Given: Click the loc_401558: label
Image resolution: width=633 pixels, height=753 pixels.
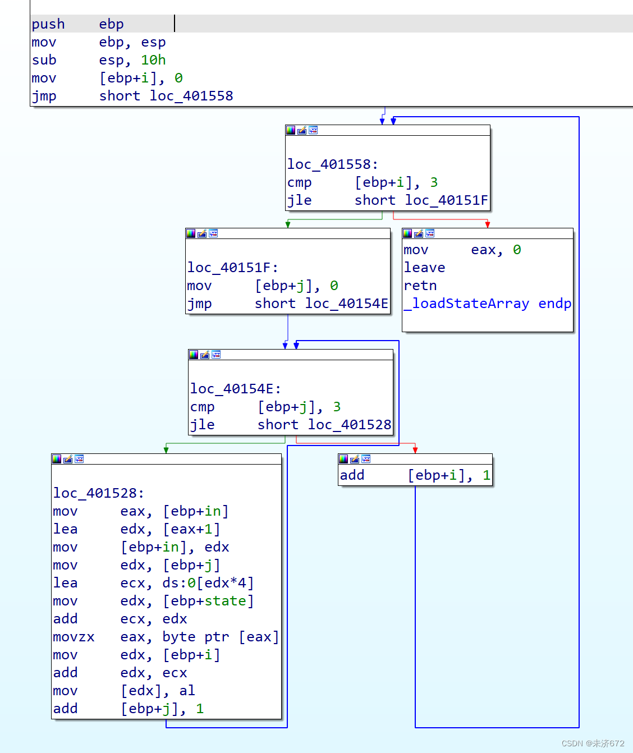Looking at the screenshot, I should point(333,164).
